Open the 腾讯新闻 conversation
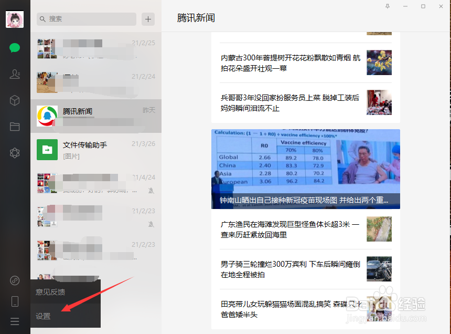The height and width of the screenshot is (334, 451). (x=96, y=116)
